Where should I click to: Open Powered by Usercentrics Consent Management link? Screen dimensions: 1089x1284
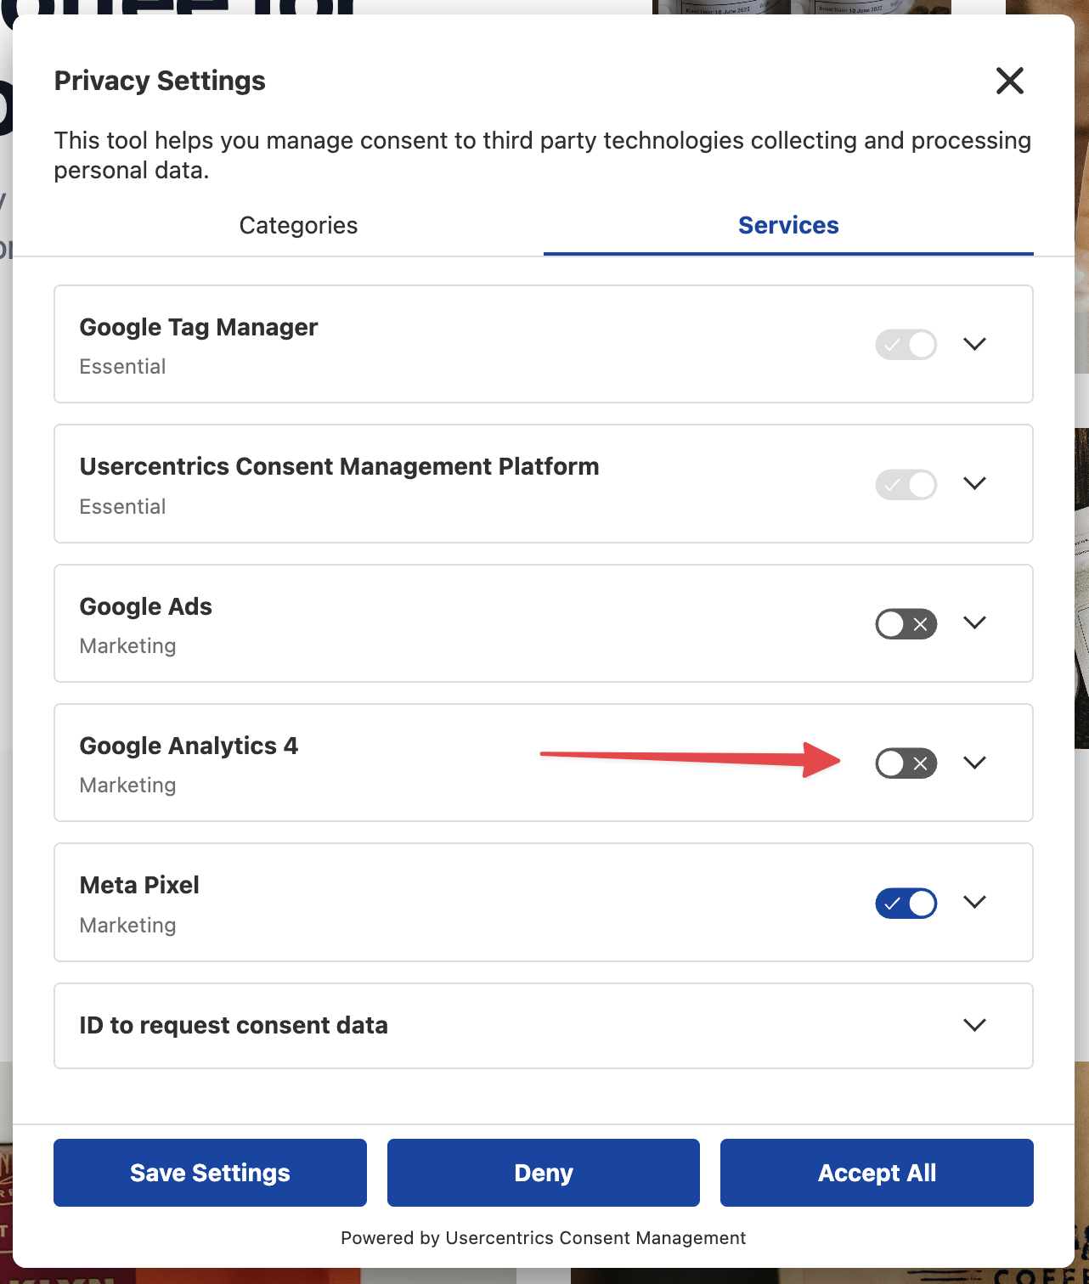coord(544,1238)
